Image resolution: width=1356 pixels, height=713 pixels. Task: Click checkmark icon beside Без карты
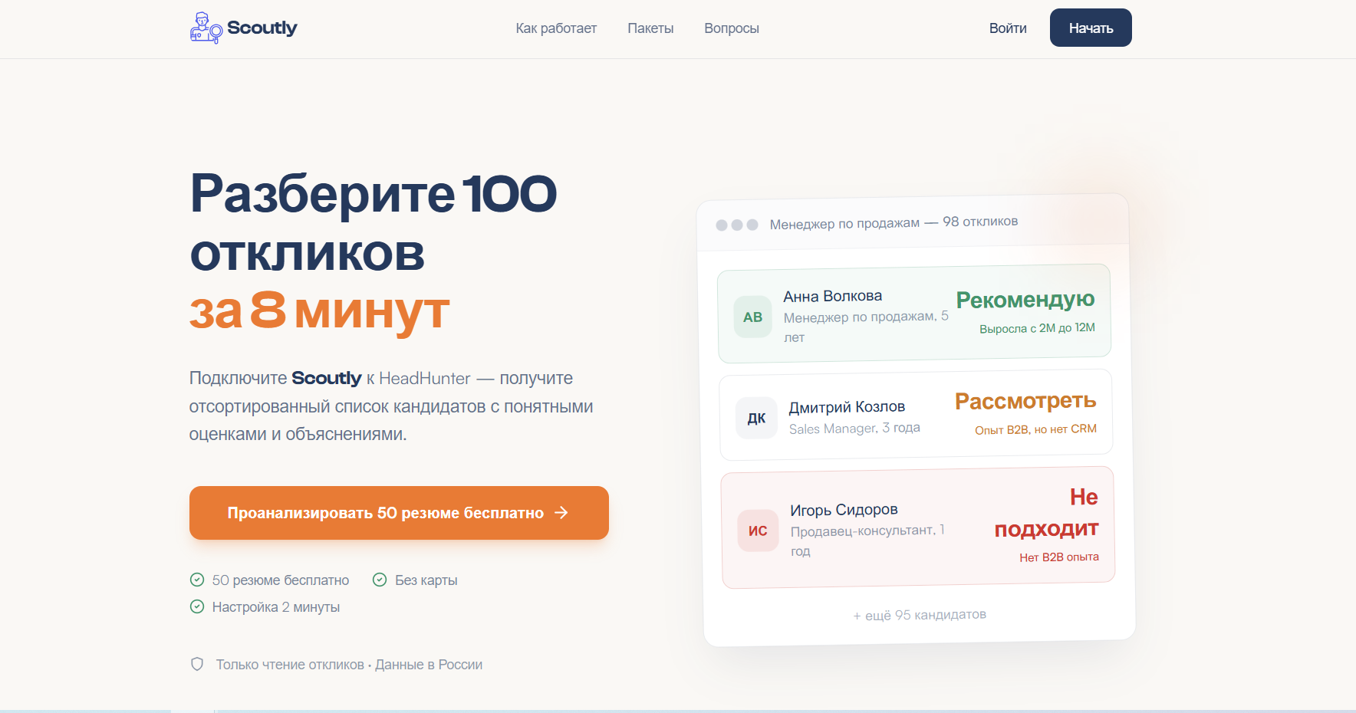coord(380,580)
